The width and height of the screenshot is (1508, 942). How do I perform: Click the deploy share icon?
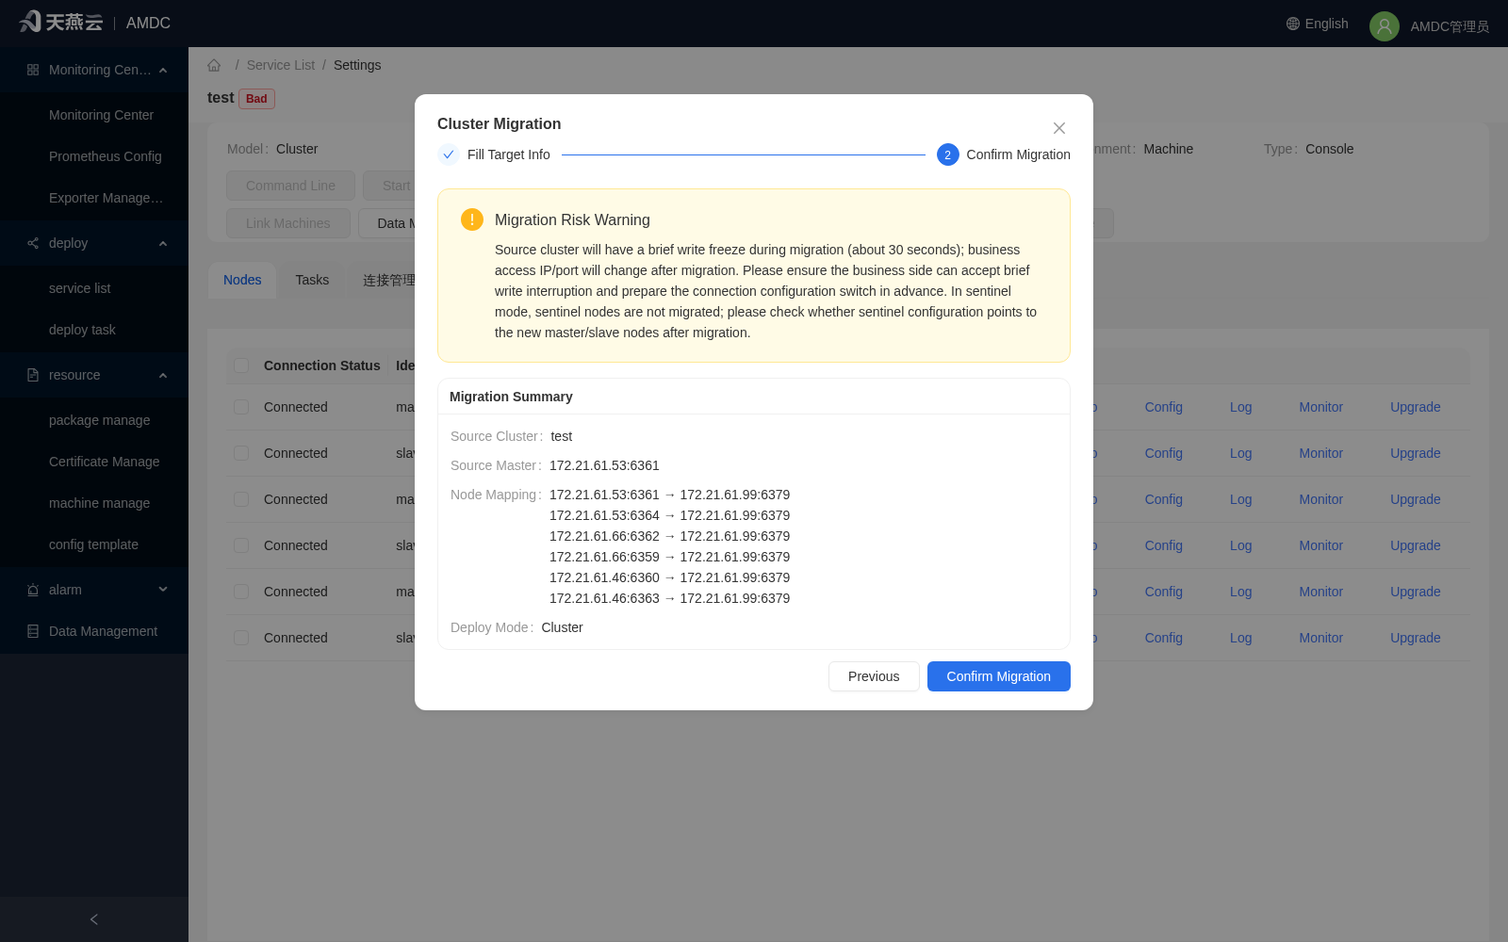pyautogui.click(x=33, y=243)
